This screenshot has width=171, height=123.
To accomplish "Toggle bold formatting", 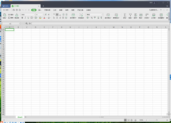I will 22,18.
